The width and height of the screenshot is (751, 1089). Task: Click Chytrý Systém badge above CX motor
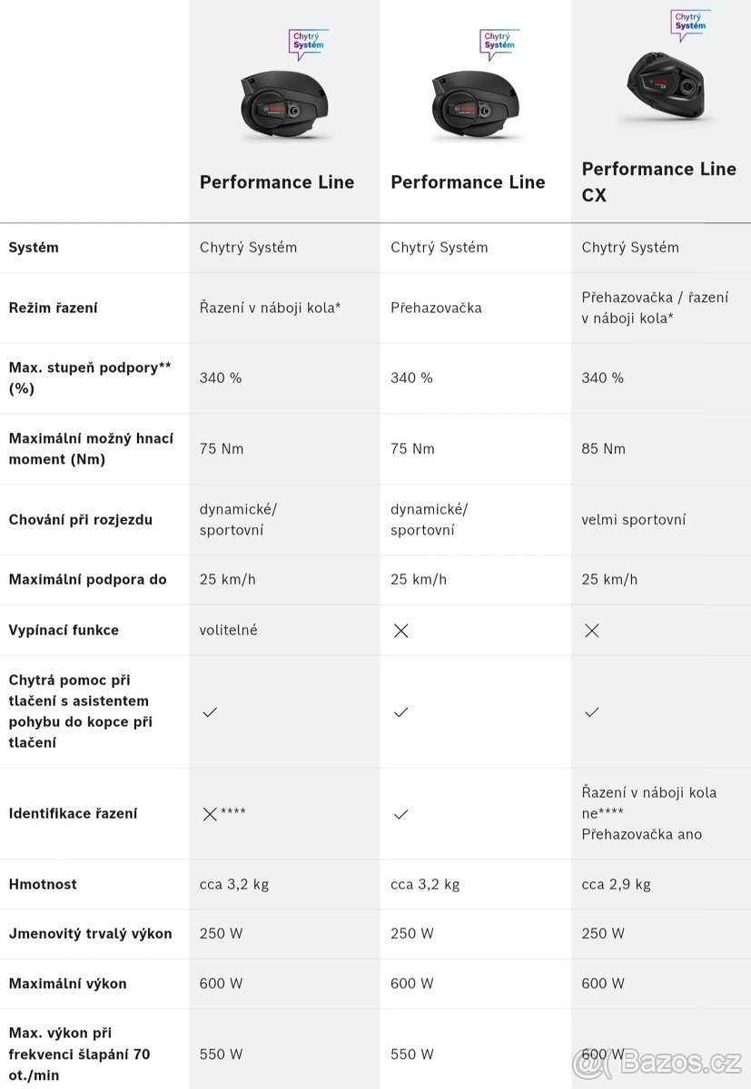click(x=689, y=23)
